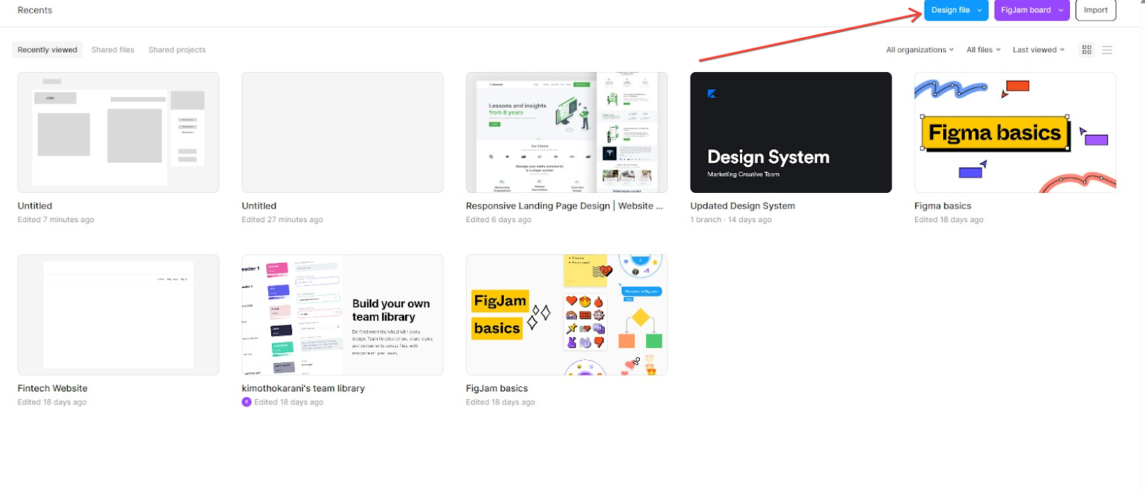This screenshot has width=1145, height=490.
Task: Click the Import button
Action: tap(1096, 10)
